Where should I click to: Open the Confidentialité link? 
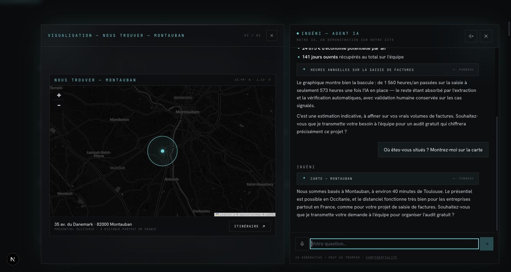tap(382, 257)
